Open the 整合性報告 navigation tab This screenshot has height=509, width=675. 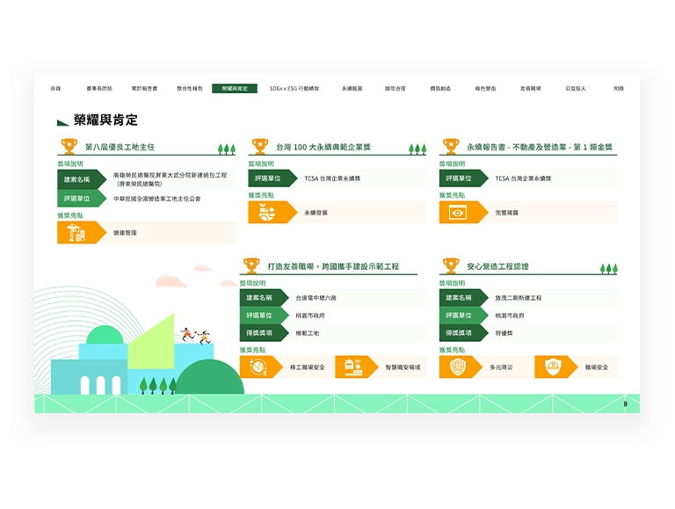(x=190, y=88)
